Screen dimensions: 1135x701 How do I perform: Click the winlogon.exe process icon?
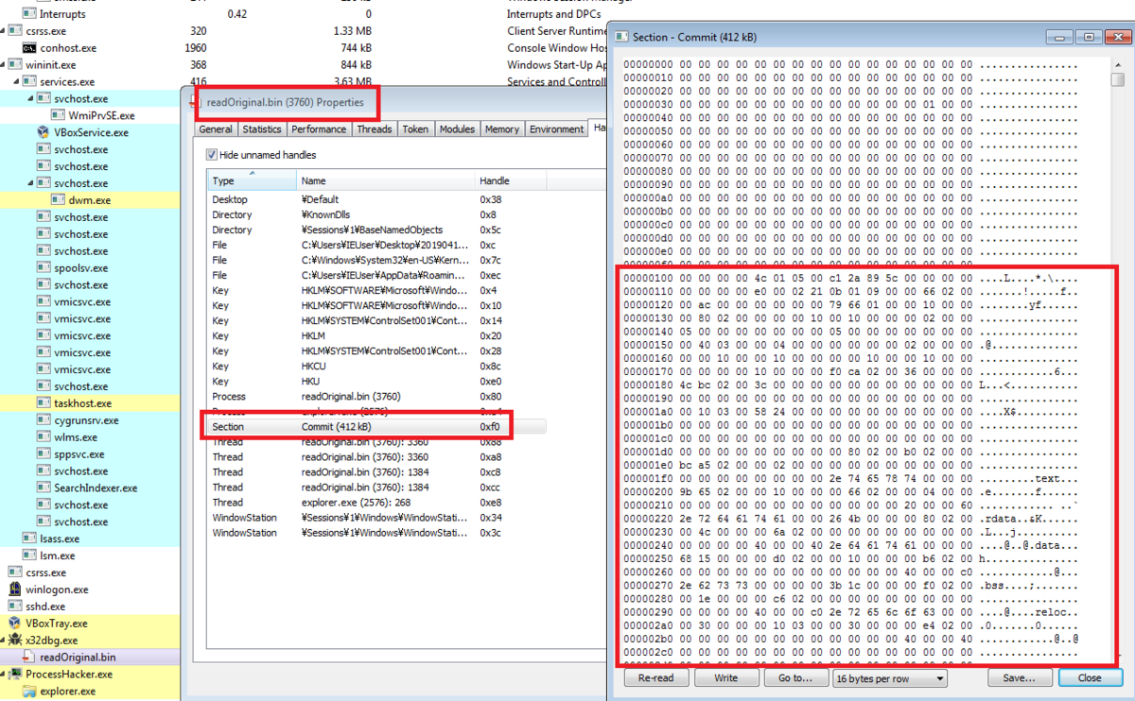tap(16, 589)
